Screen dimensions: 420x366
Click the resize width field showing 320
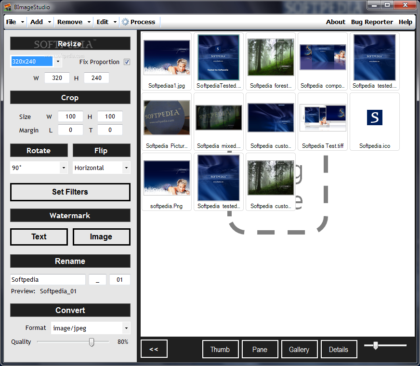[57, 78]
